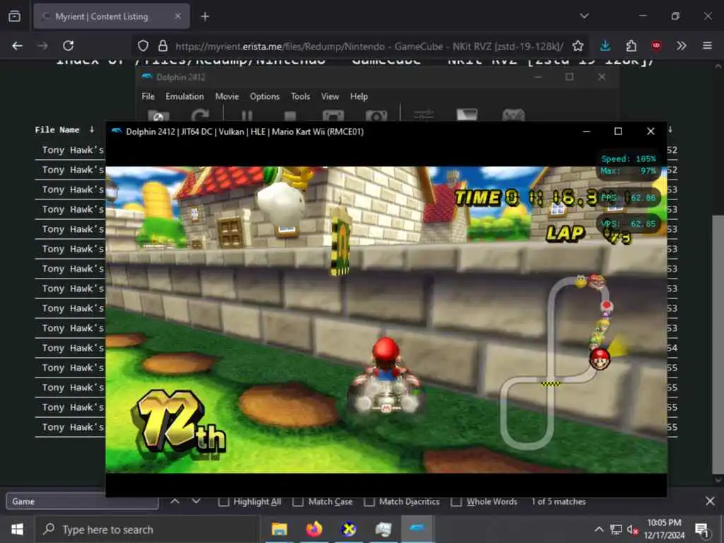
Task: Open Emulation menu in Dolphin
Action: click(185, 96)
